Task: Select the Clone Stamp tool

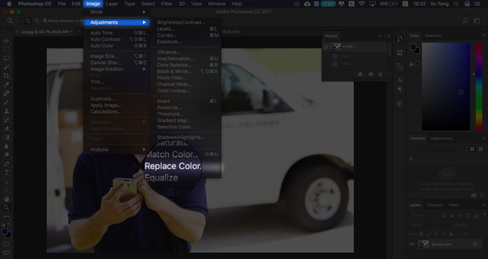Action: tap(6, 111)
